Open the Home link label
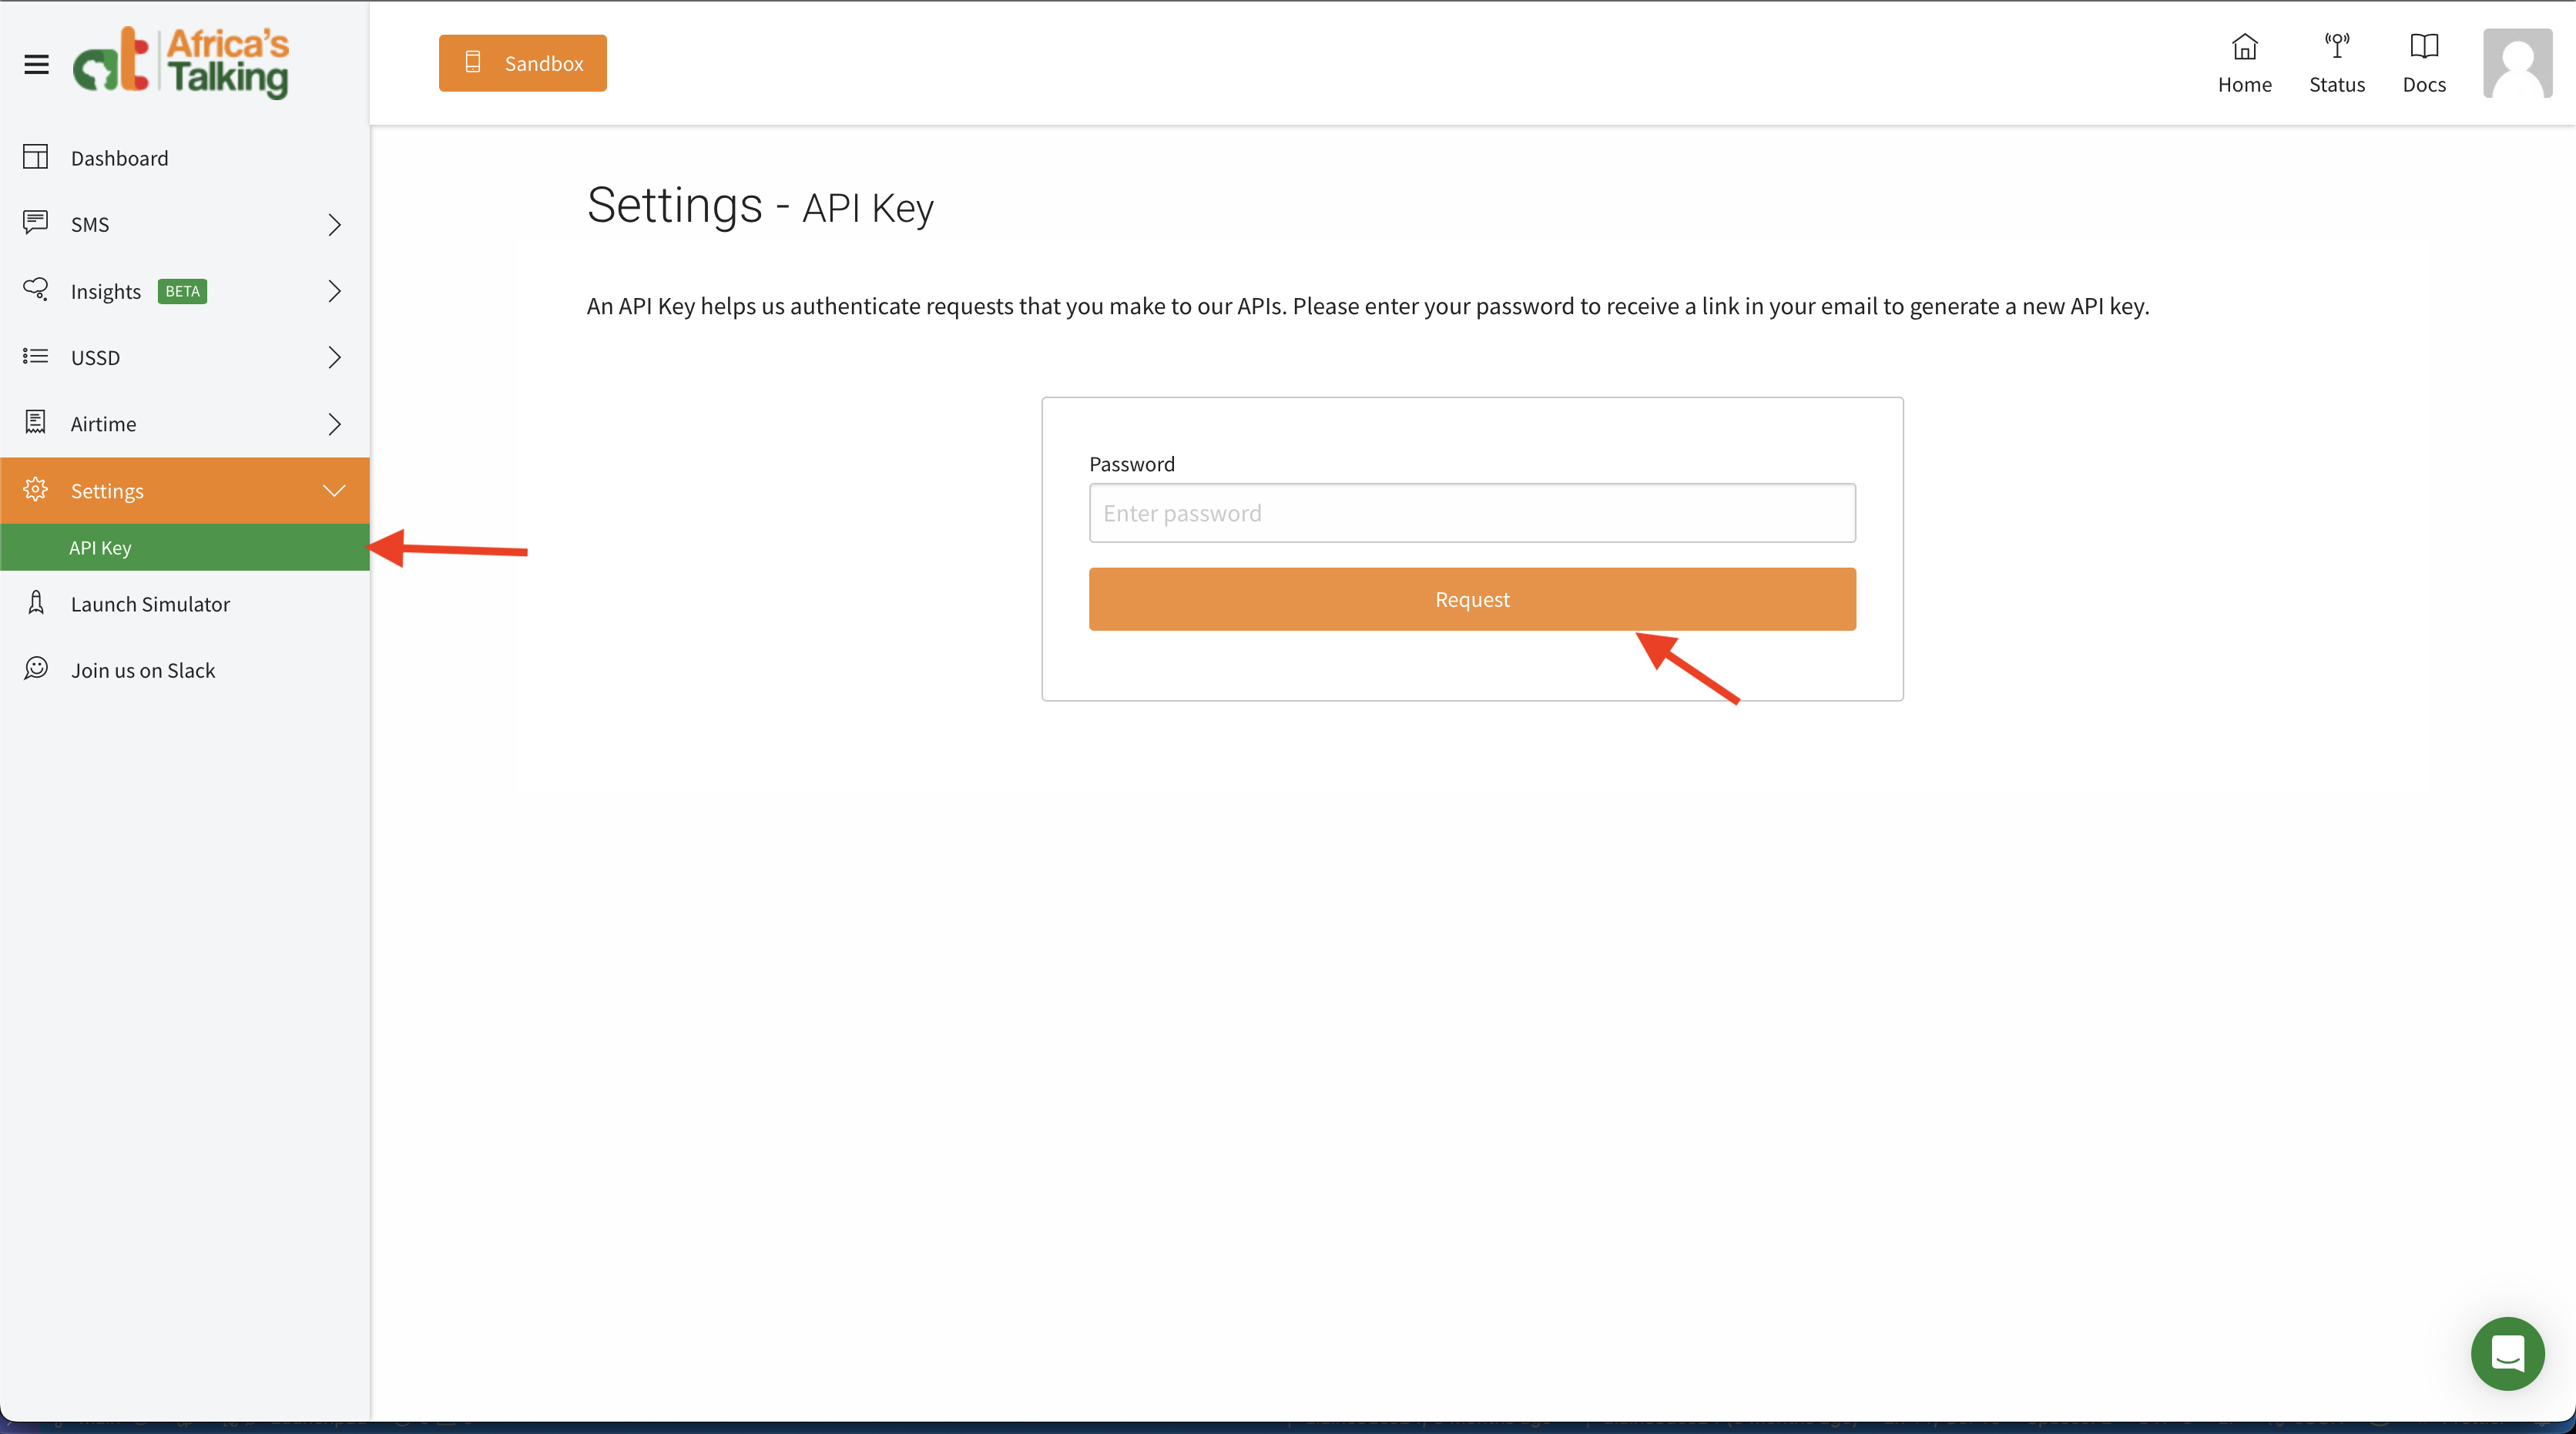 coord(2245,85)
